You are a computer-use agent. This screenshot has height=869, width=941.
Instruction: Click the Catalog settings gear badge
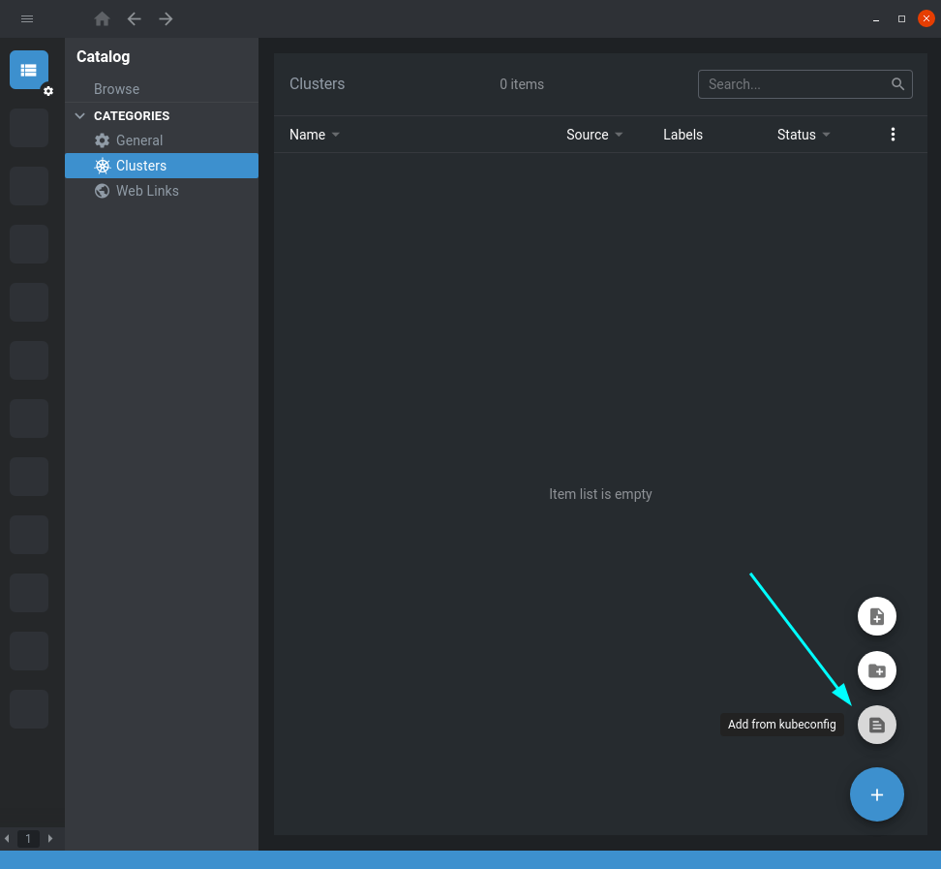pos(47,90)
